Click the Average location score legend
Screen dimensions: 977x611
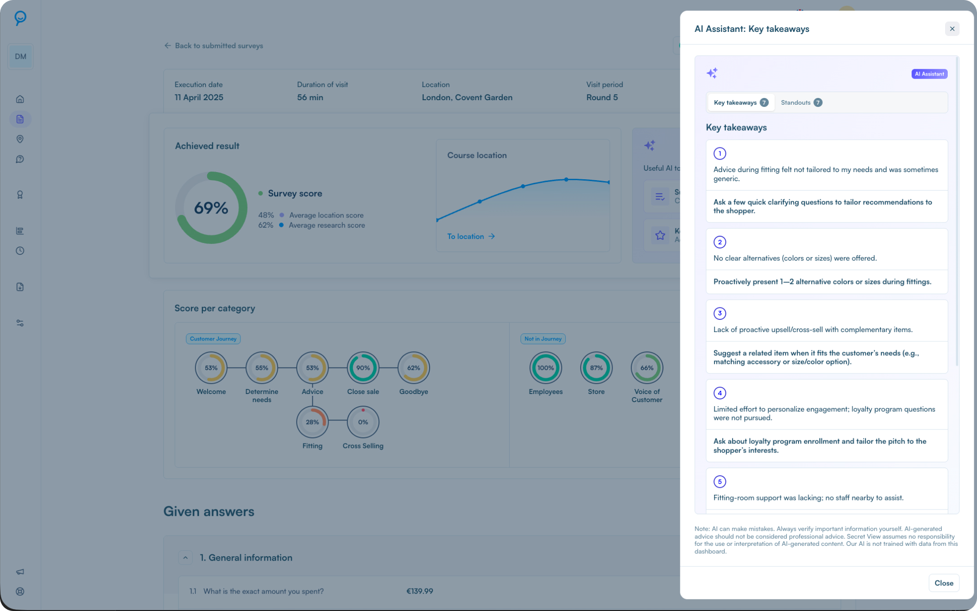(326, 215)
